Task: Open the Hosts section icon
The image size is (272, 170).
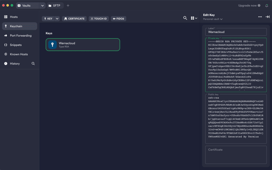Action: click(6, 17)
